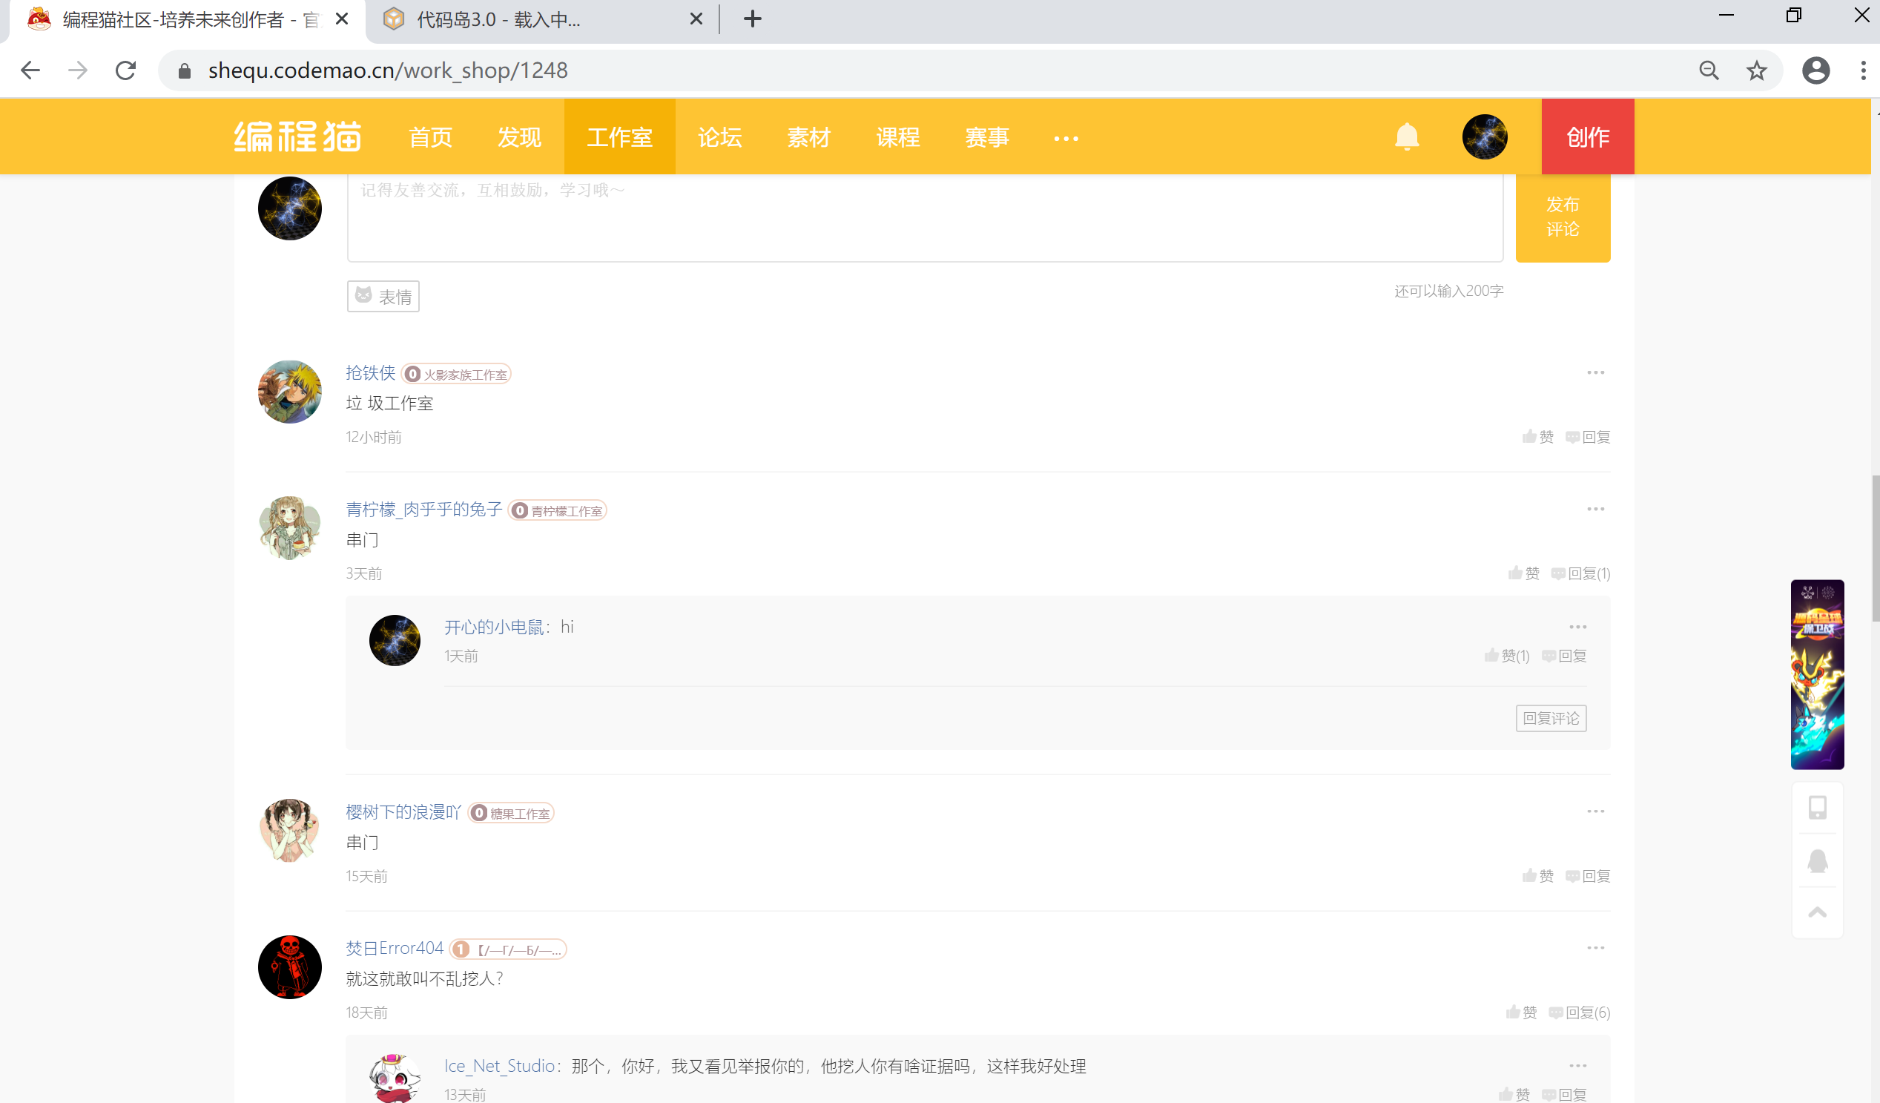Open the 火影家族工作室 badge
This screenshot has height=1103, width=1880.
click(456, 374)
